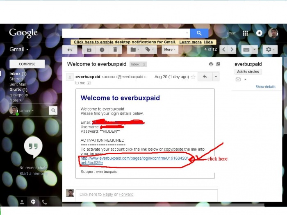Expand contact options arrow beside envelope
Image resolution: width=287 pixels, height=215 pixels.
tap(245, 79)
